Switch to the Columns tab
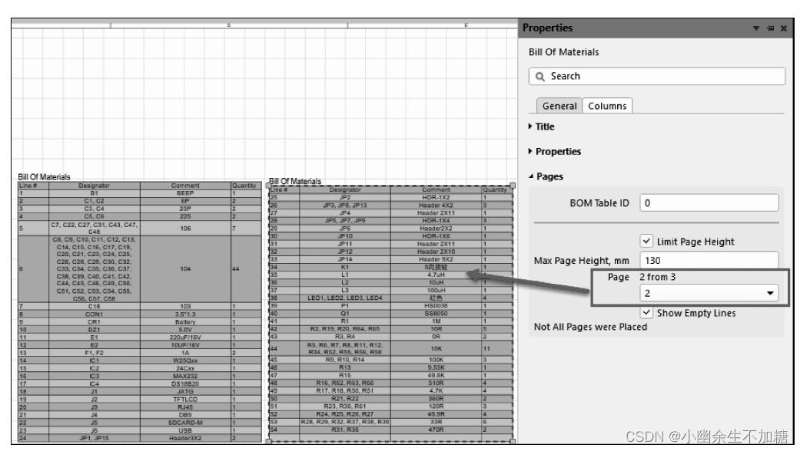This screenshot has height=451, width=800. 607,106
